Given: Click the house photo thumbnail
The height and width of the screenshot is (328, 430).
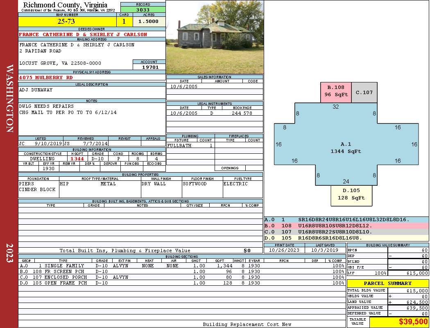Looking at the screenshot, I should (215, 37).
